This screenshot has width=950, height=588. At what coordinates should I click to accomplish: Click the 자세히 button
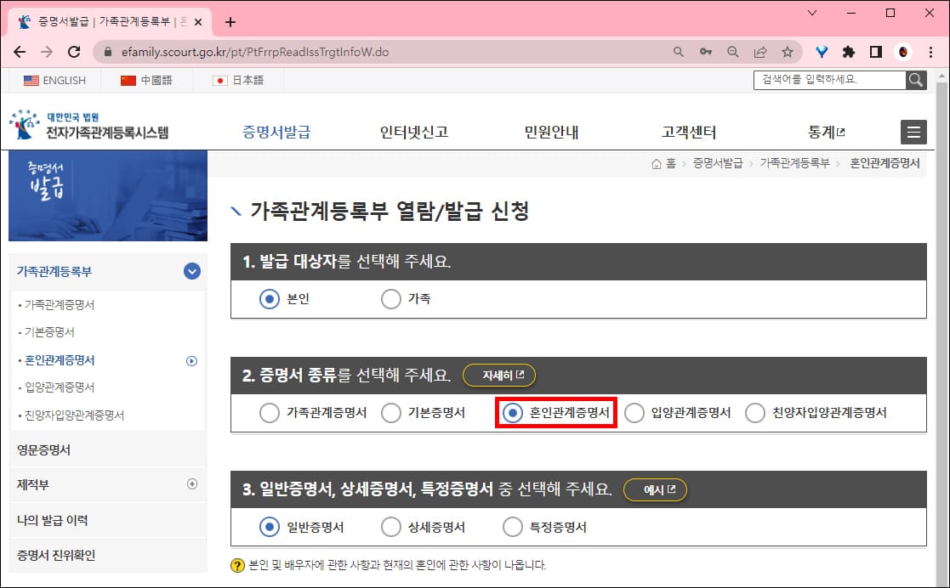coord(499,375)
